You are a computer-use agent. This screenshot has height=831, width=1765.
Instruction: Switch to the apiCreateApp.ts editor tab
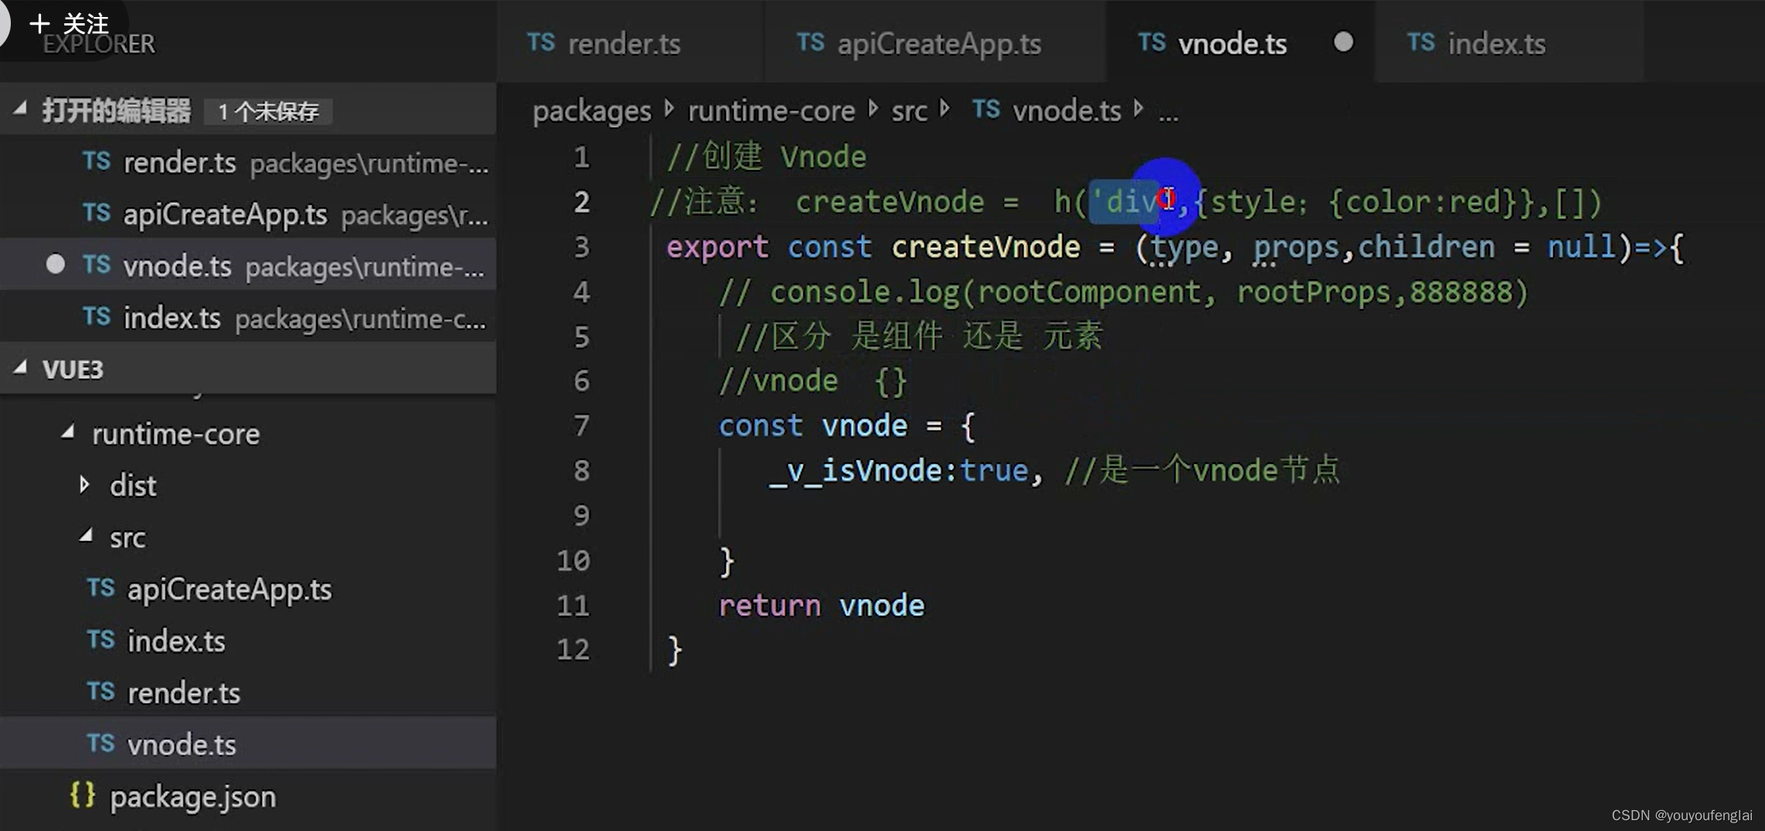pyautogui.click(x=934, y=43)
